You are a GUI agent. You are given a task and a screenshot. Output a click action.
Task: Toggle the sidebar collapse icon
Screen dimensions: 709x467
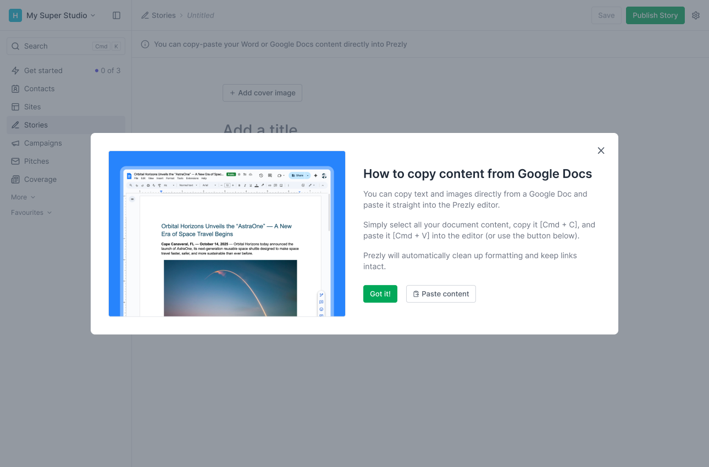(117, 15)
